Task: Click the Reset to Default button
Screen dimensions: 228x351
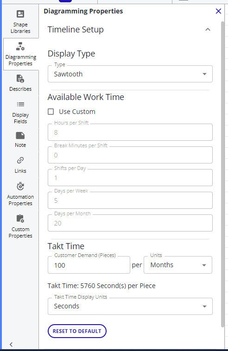Action: (77, 331)
